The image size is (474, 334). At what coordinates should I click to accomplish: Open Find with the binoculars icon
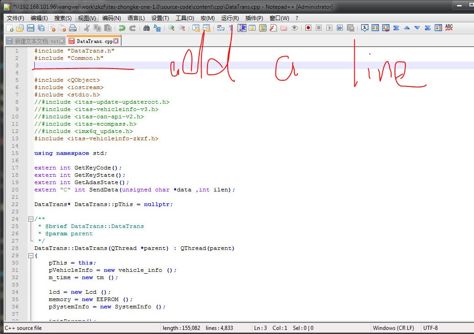pyautogui.click(x=147, y=28)
